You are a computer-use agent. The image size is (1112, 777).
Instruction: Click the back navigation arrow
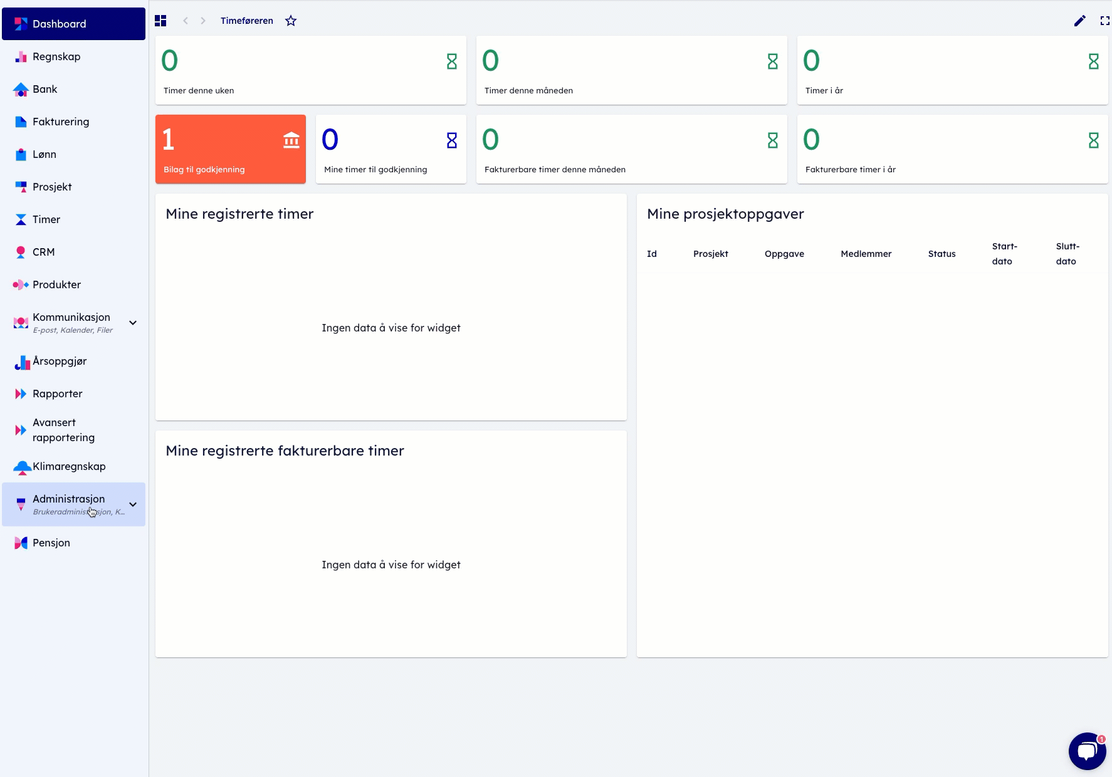coord(186,21)
